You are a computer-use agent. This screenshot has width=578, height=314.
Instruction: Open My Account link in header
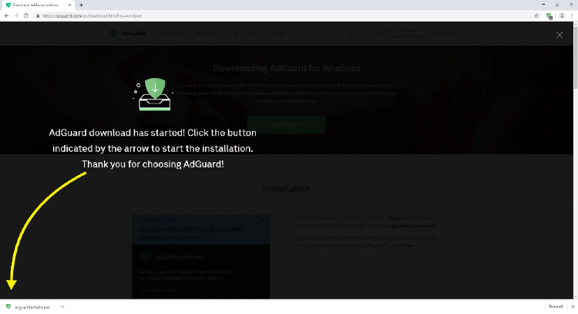444,33
